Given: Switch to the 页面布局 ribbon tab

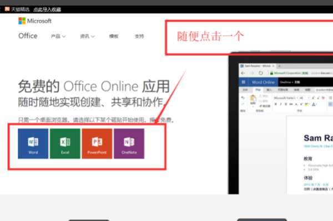Looking at the screenshot, I should click(x=283, y=90).
